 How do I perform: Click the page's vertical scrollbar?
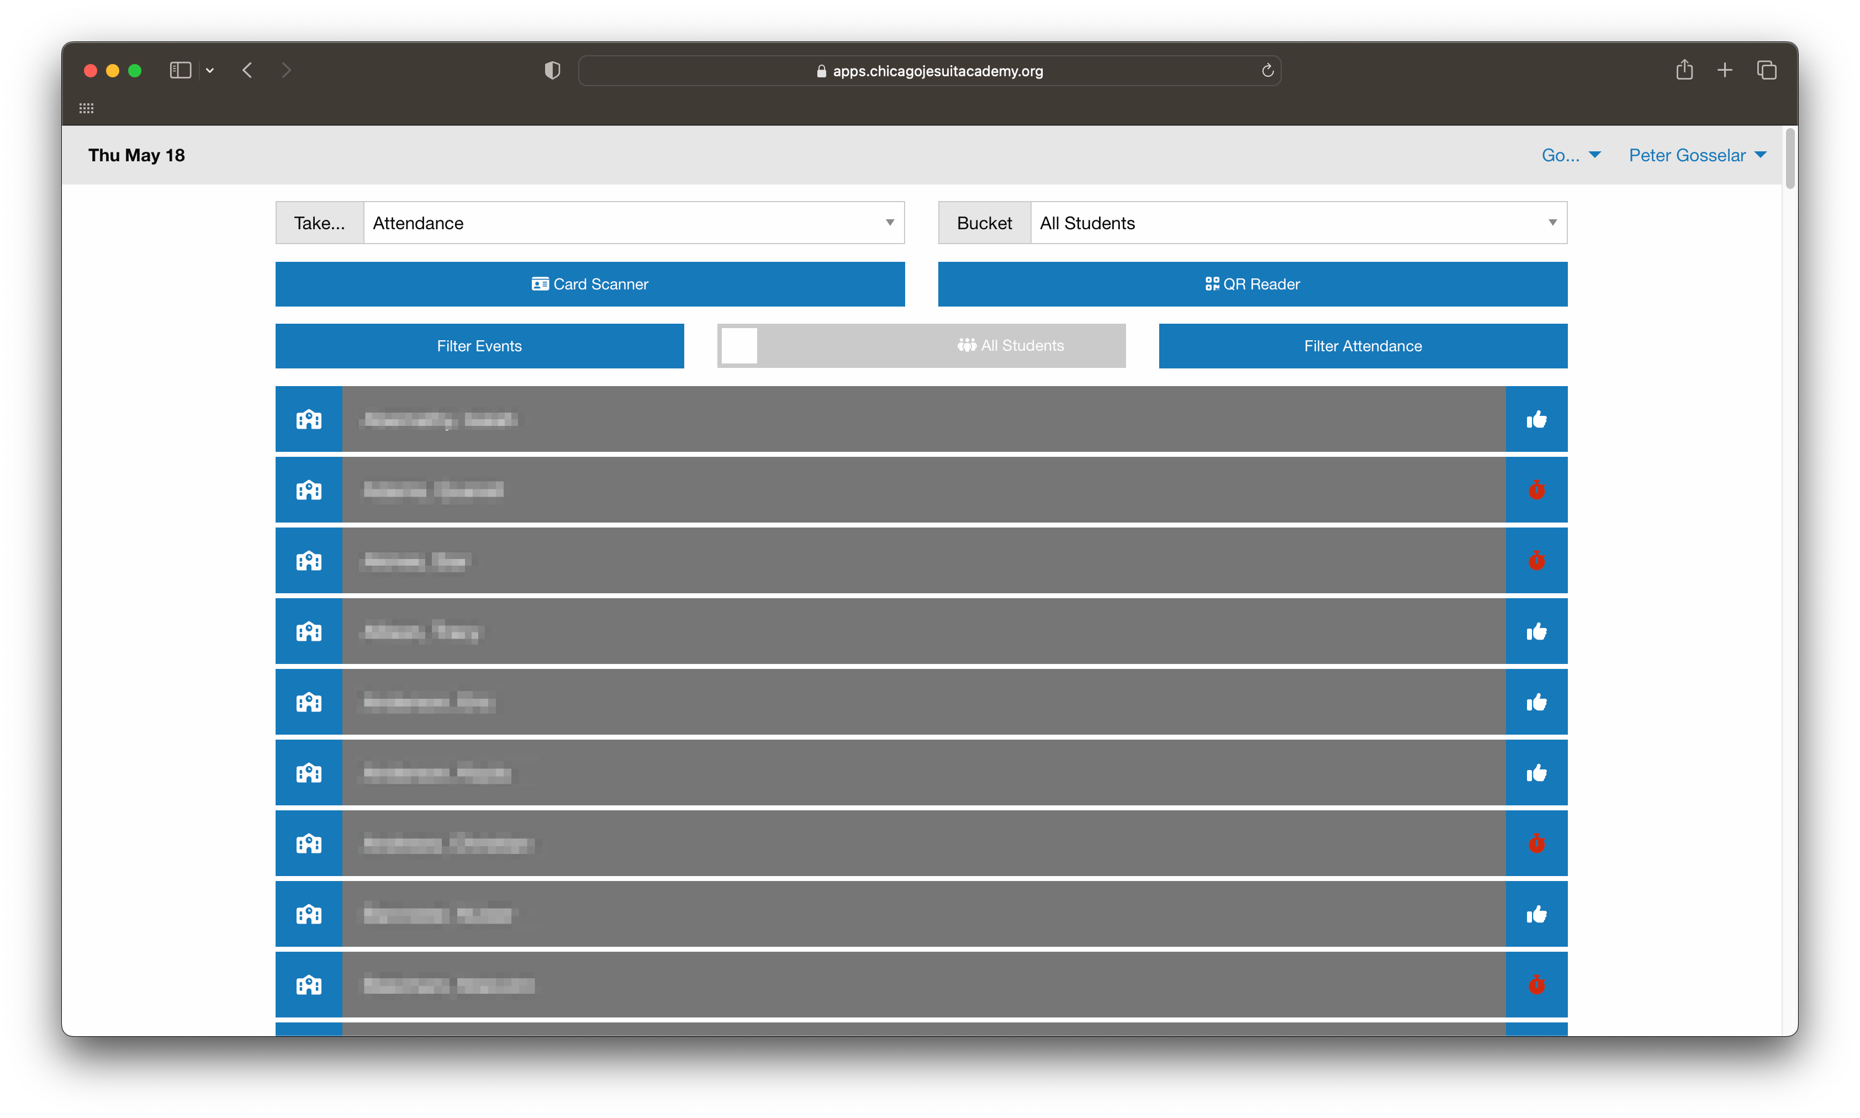[x=1790, y=159]
